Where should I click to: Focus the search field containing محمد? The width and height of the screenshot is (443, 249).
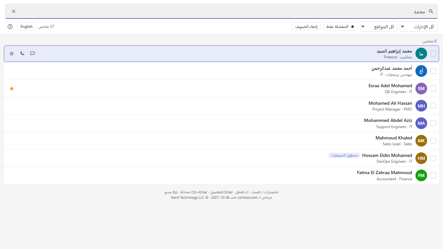click(x=221, y=11)
